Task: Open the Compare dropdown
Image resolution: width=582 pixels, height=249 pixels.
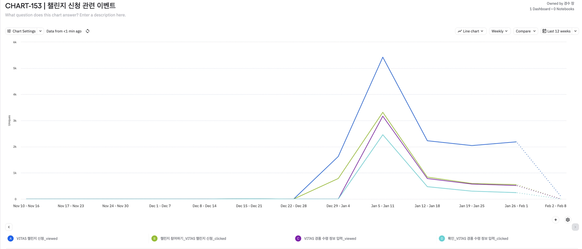Action: [x=526, y=31]
